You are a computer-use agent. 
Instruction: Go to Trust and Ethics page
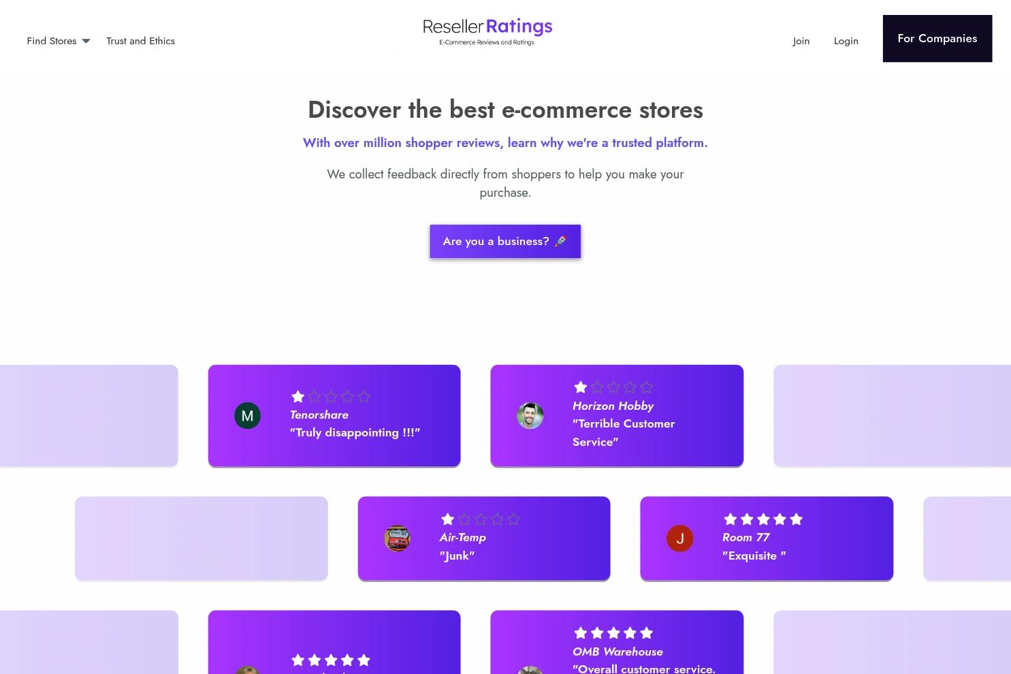pos(140,41)
